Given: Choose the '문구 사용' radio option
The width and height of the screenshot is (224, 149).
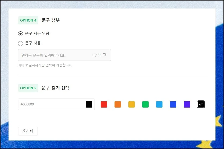Looking at the screenshot, I should point(21,43).
